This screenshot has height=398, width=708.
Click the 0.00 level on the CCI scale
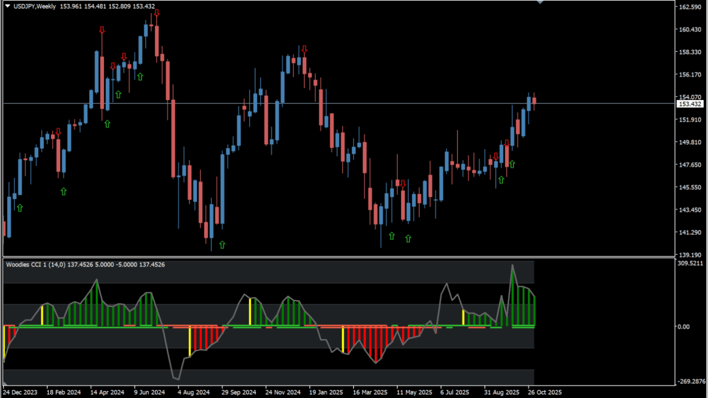pos(684,327)
